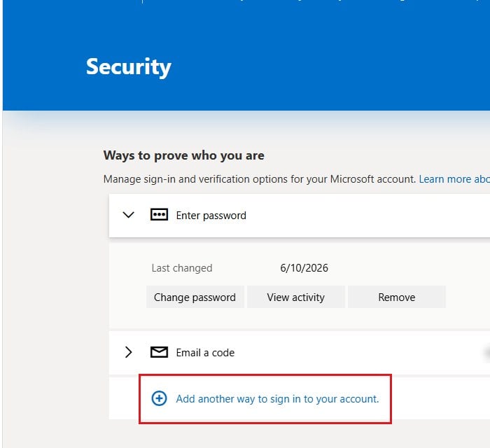Click the circled plus icon
This screenshot has width=490, height=448.
(x=159, y=398)
